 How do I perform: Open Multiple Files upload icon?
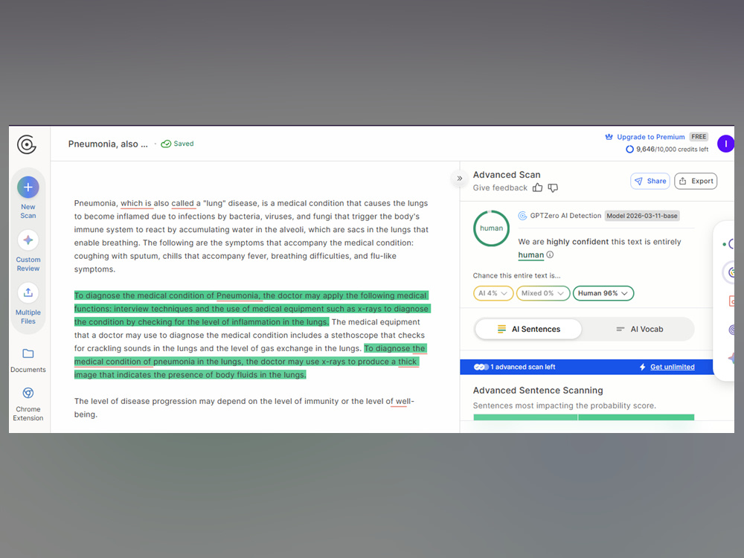coord(28,292)
